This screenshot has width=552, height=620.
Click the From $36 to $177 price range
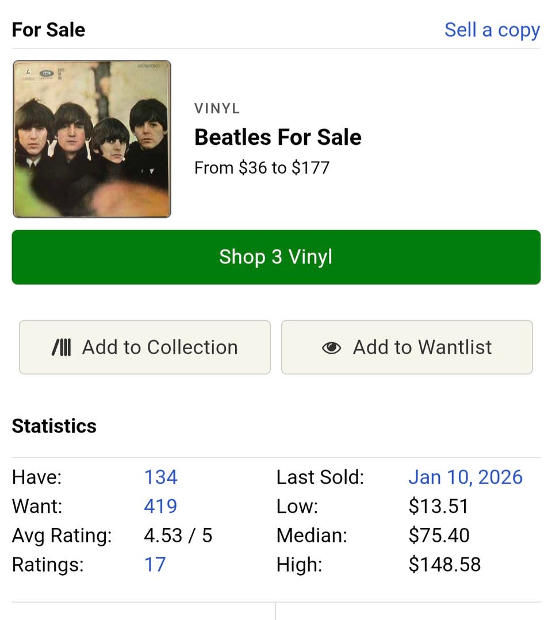coord(262,168)
